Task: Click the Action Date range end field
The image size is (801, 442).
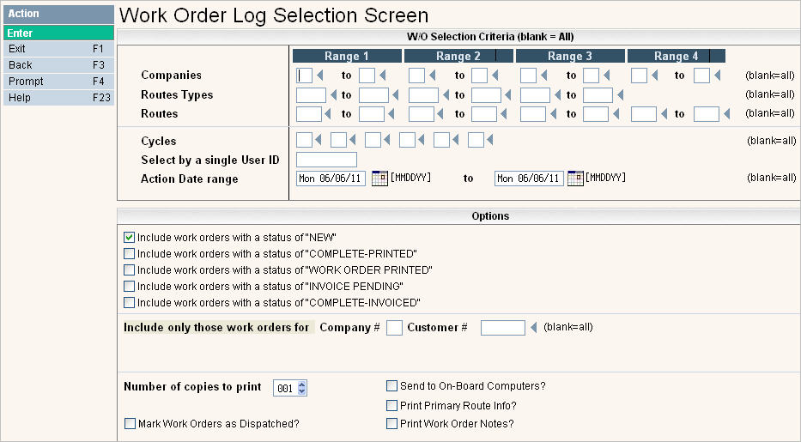Action: pyautogui.click(x=529, y=179)
